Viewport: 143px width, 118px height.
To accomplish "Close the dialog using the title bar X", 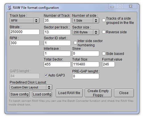I will [130, 7].
